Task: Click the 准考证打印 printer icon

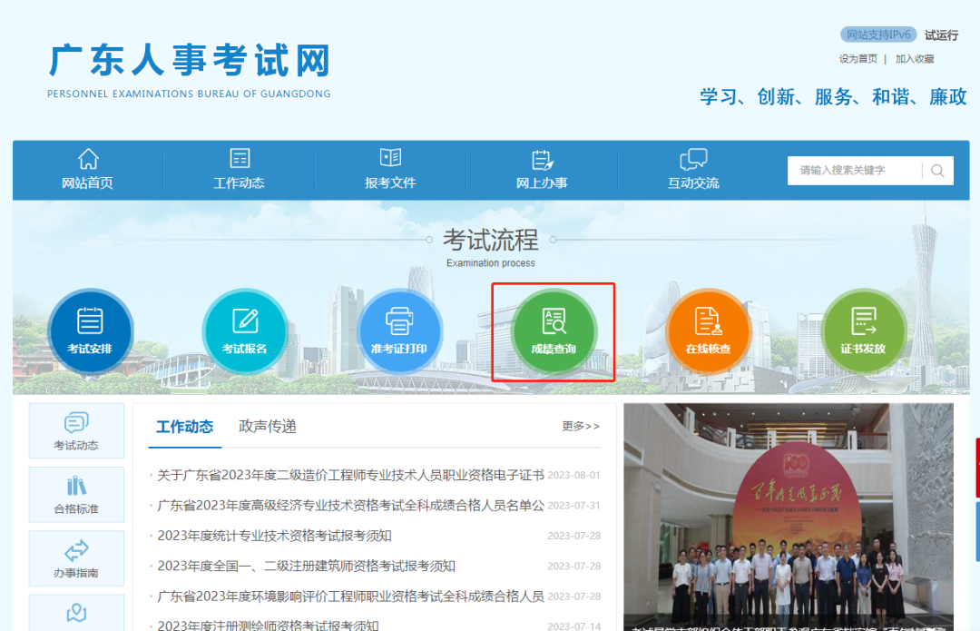Action: (399, 330)
